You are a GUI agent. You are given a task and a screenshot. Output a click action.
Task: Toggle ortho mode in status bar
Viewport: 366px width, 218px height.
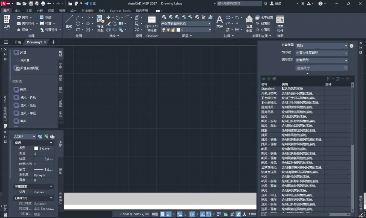click(x=186, y=214)
